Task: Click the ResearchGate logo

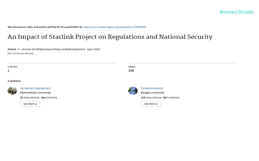Action: click(237, 12)
